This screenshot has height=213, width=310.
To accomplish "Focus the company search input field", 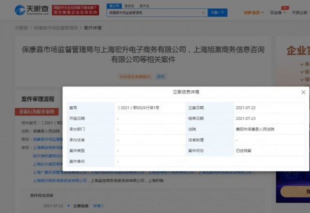I will click(x=154, y=13).
